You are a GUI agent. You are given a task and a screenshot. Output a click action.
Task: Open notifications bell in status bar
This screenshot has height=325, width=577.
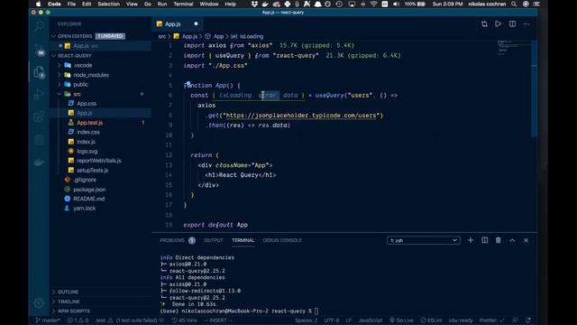528,320
